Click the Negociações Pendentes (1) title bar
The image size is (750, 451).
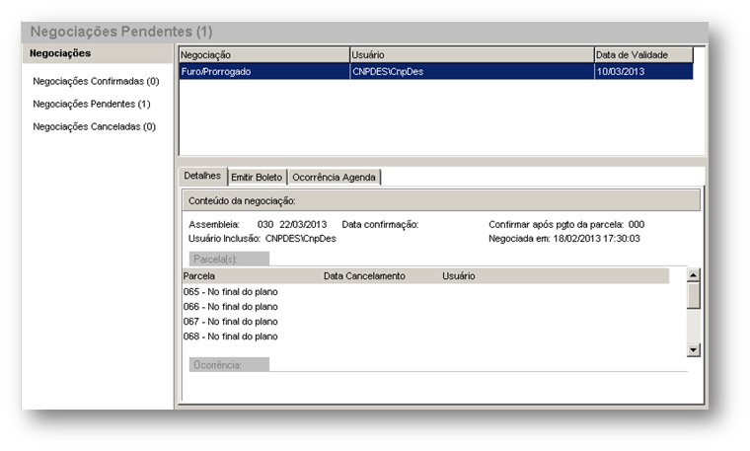364,32
